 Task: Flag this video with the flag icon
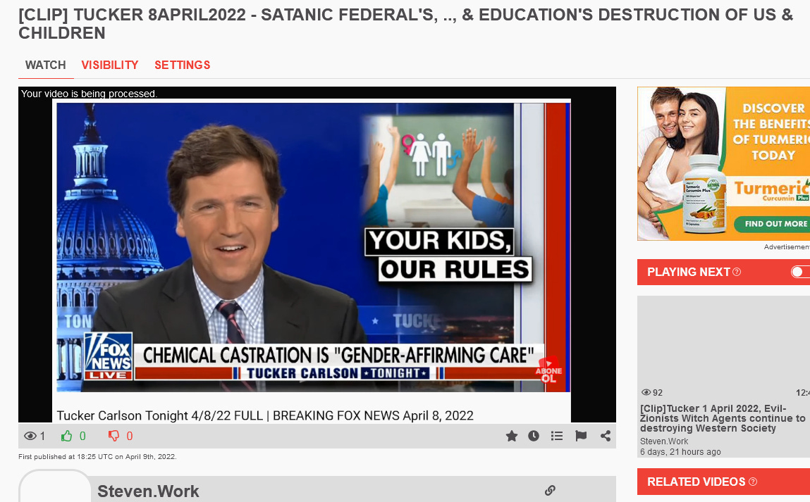pyautogui.click(x=581, y=436)
